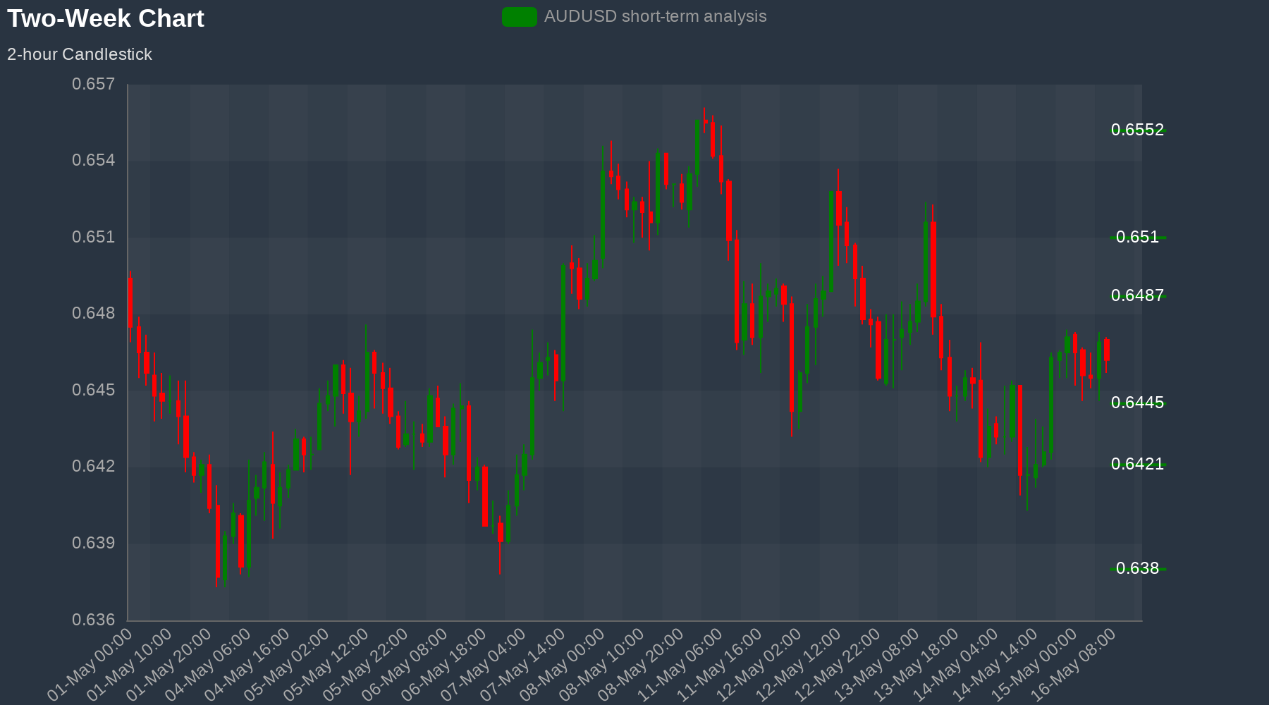
Task: Select the 0.6421 price level marker
Action: pyautogui.click(x=1137, y=464)
